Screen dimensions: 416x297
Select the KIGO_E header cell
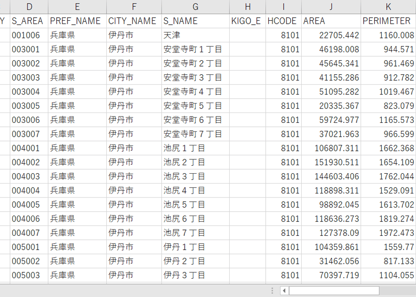pos(248,21)
